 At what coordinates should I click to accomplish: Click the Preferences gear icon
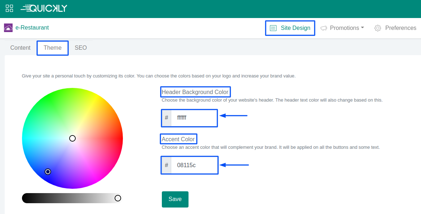(x=378, y=28)
